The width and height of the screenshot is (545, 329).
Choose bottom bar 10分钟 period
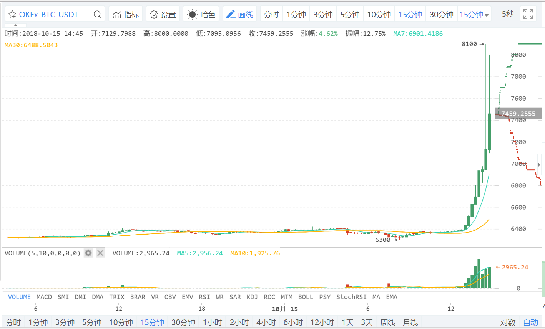click(x=121, y=322)
